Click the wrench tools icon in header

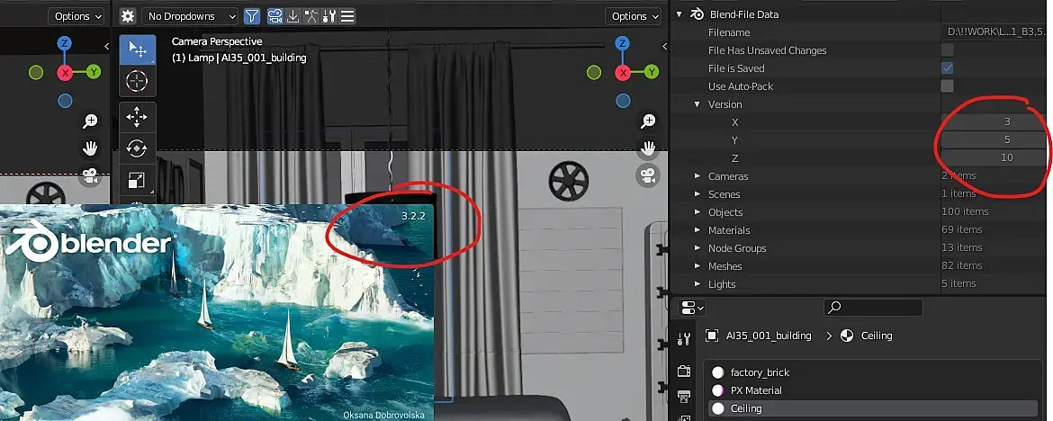(x=329, y=16)
